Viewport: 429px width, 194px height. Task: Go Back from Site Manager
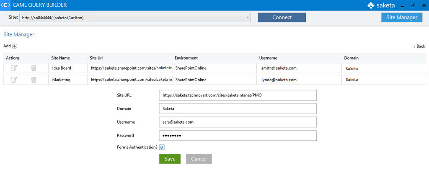click(419, 46)
